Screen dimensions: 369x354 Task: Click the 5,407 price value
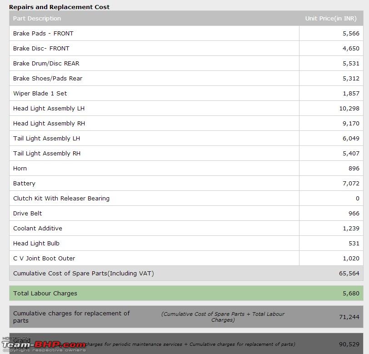point(351,154)
